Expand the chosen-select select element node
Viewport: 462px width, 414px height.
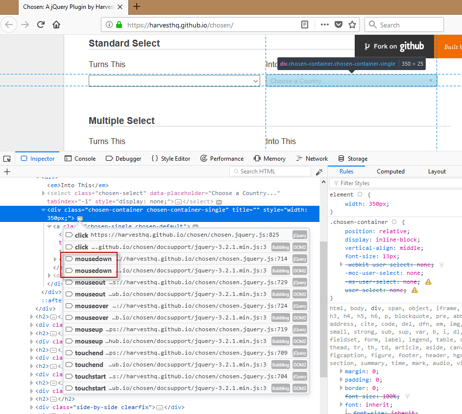[x=43, y=194]
